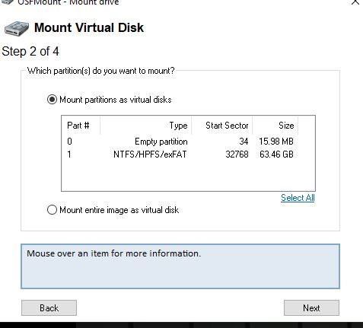Click the Select All link
The image size is (363, 328).
point(298,198)
